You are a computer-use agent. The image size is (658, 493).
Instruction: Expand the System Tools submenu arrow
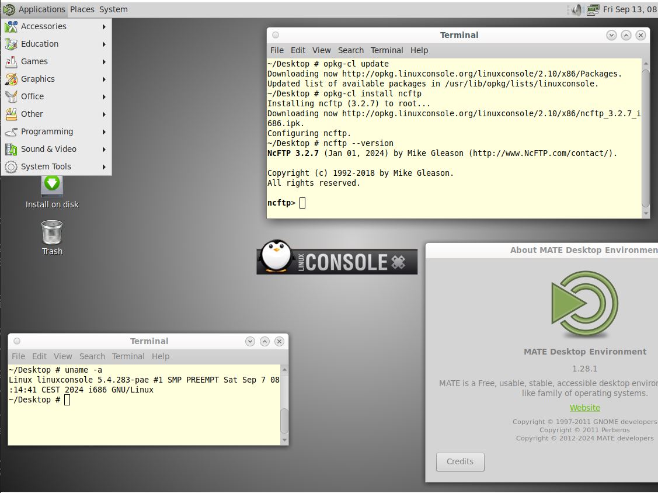pos(104,167)
